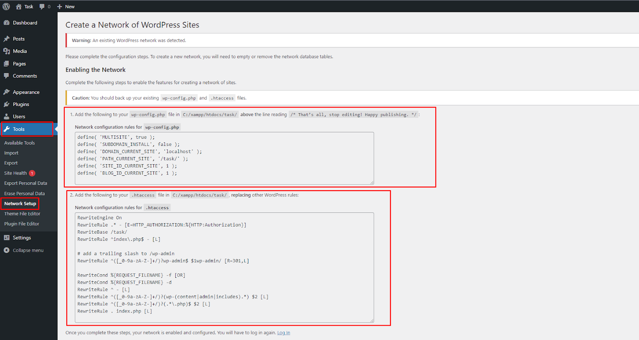Click the 'RewriteBase /task/' line
639x340 pixels.
pos(102,232)
